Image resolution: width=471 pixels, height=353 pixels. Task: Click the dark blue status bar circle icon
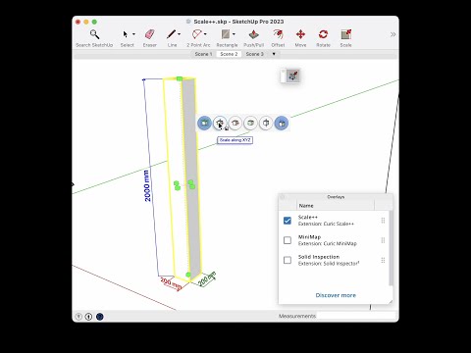point(100,317)
